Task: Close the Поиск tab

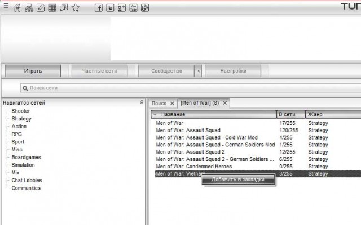Action: click(x=172, y=103)
